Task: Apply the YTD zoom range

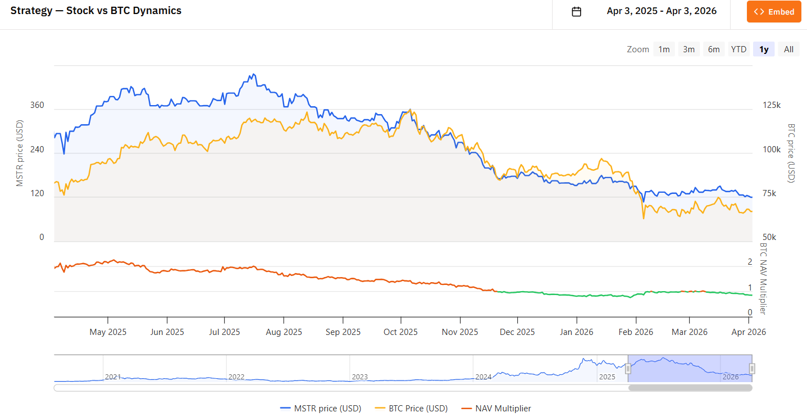Action: [738, 49]
